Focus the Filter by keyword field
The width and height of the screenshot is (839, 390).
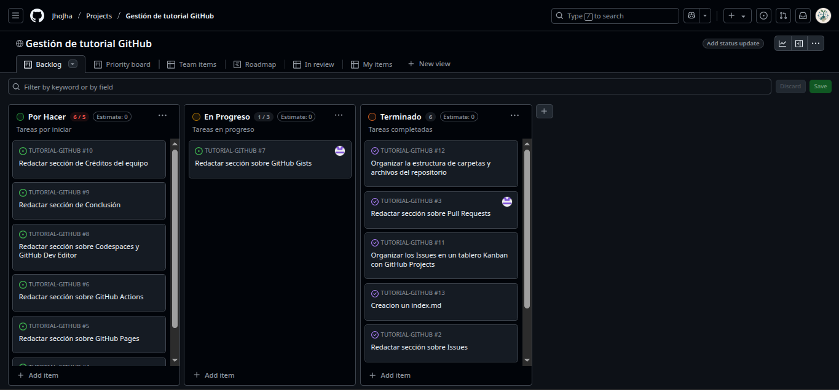[x=390, y=87]
